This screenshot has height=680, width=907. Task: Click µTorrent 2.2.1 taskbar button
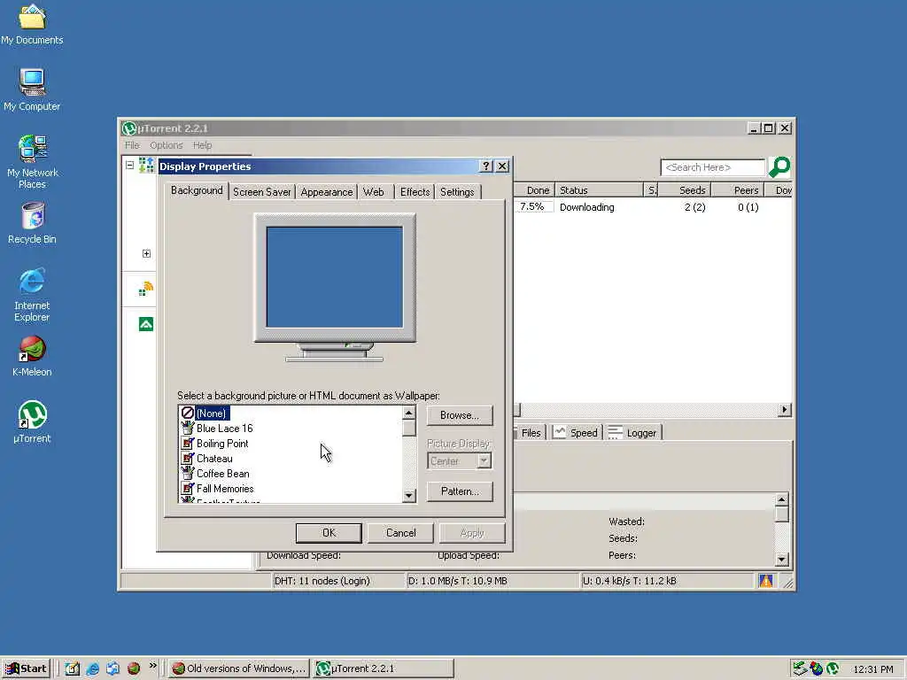383,668
